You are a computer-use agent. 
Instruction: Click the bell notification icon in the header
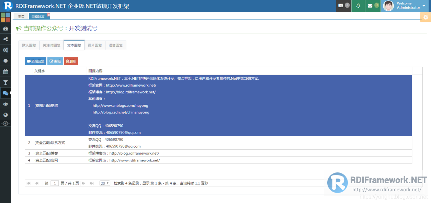(x=358, y=6)
